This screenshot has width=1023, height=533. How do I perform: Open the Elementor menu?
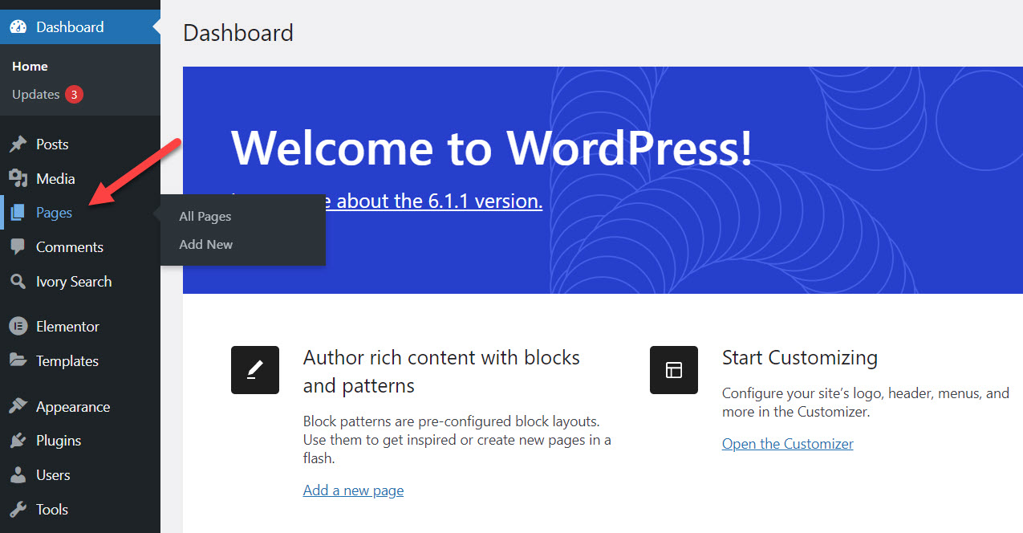80,327
